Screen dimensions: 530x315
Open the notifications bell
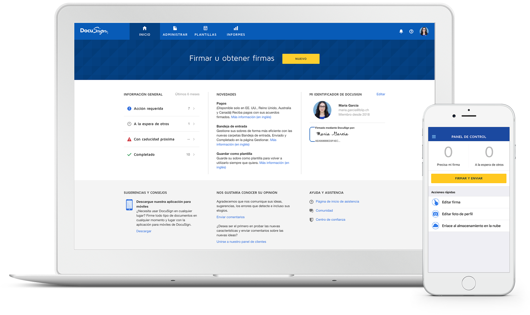[401, 31]
